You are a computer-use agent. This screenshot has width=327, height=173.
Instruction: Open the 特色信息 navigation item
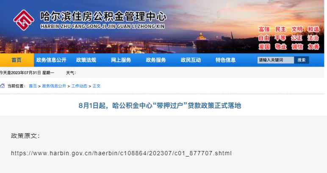click(225, 60)
